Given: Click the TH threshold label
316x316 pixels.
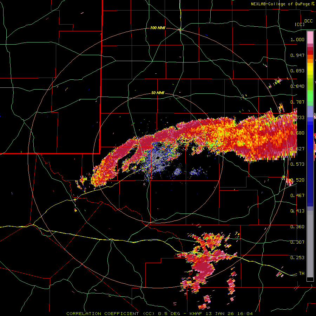Looking at the screenshot, I should pos(302,274).
